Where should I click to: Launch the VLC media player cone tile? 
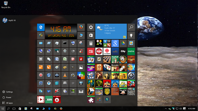pyautogui.click(x=65, y=75)
